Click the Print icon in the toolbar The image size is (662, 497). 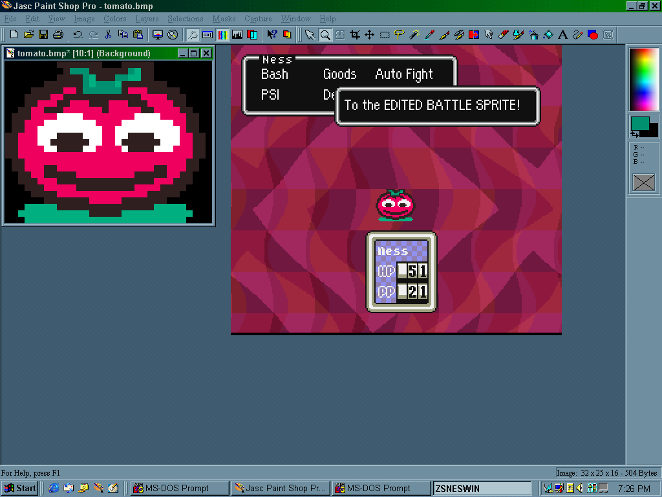coord(58,34)
